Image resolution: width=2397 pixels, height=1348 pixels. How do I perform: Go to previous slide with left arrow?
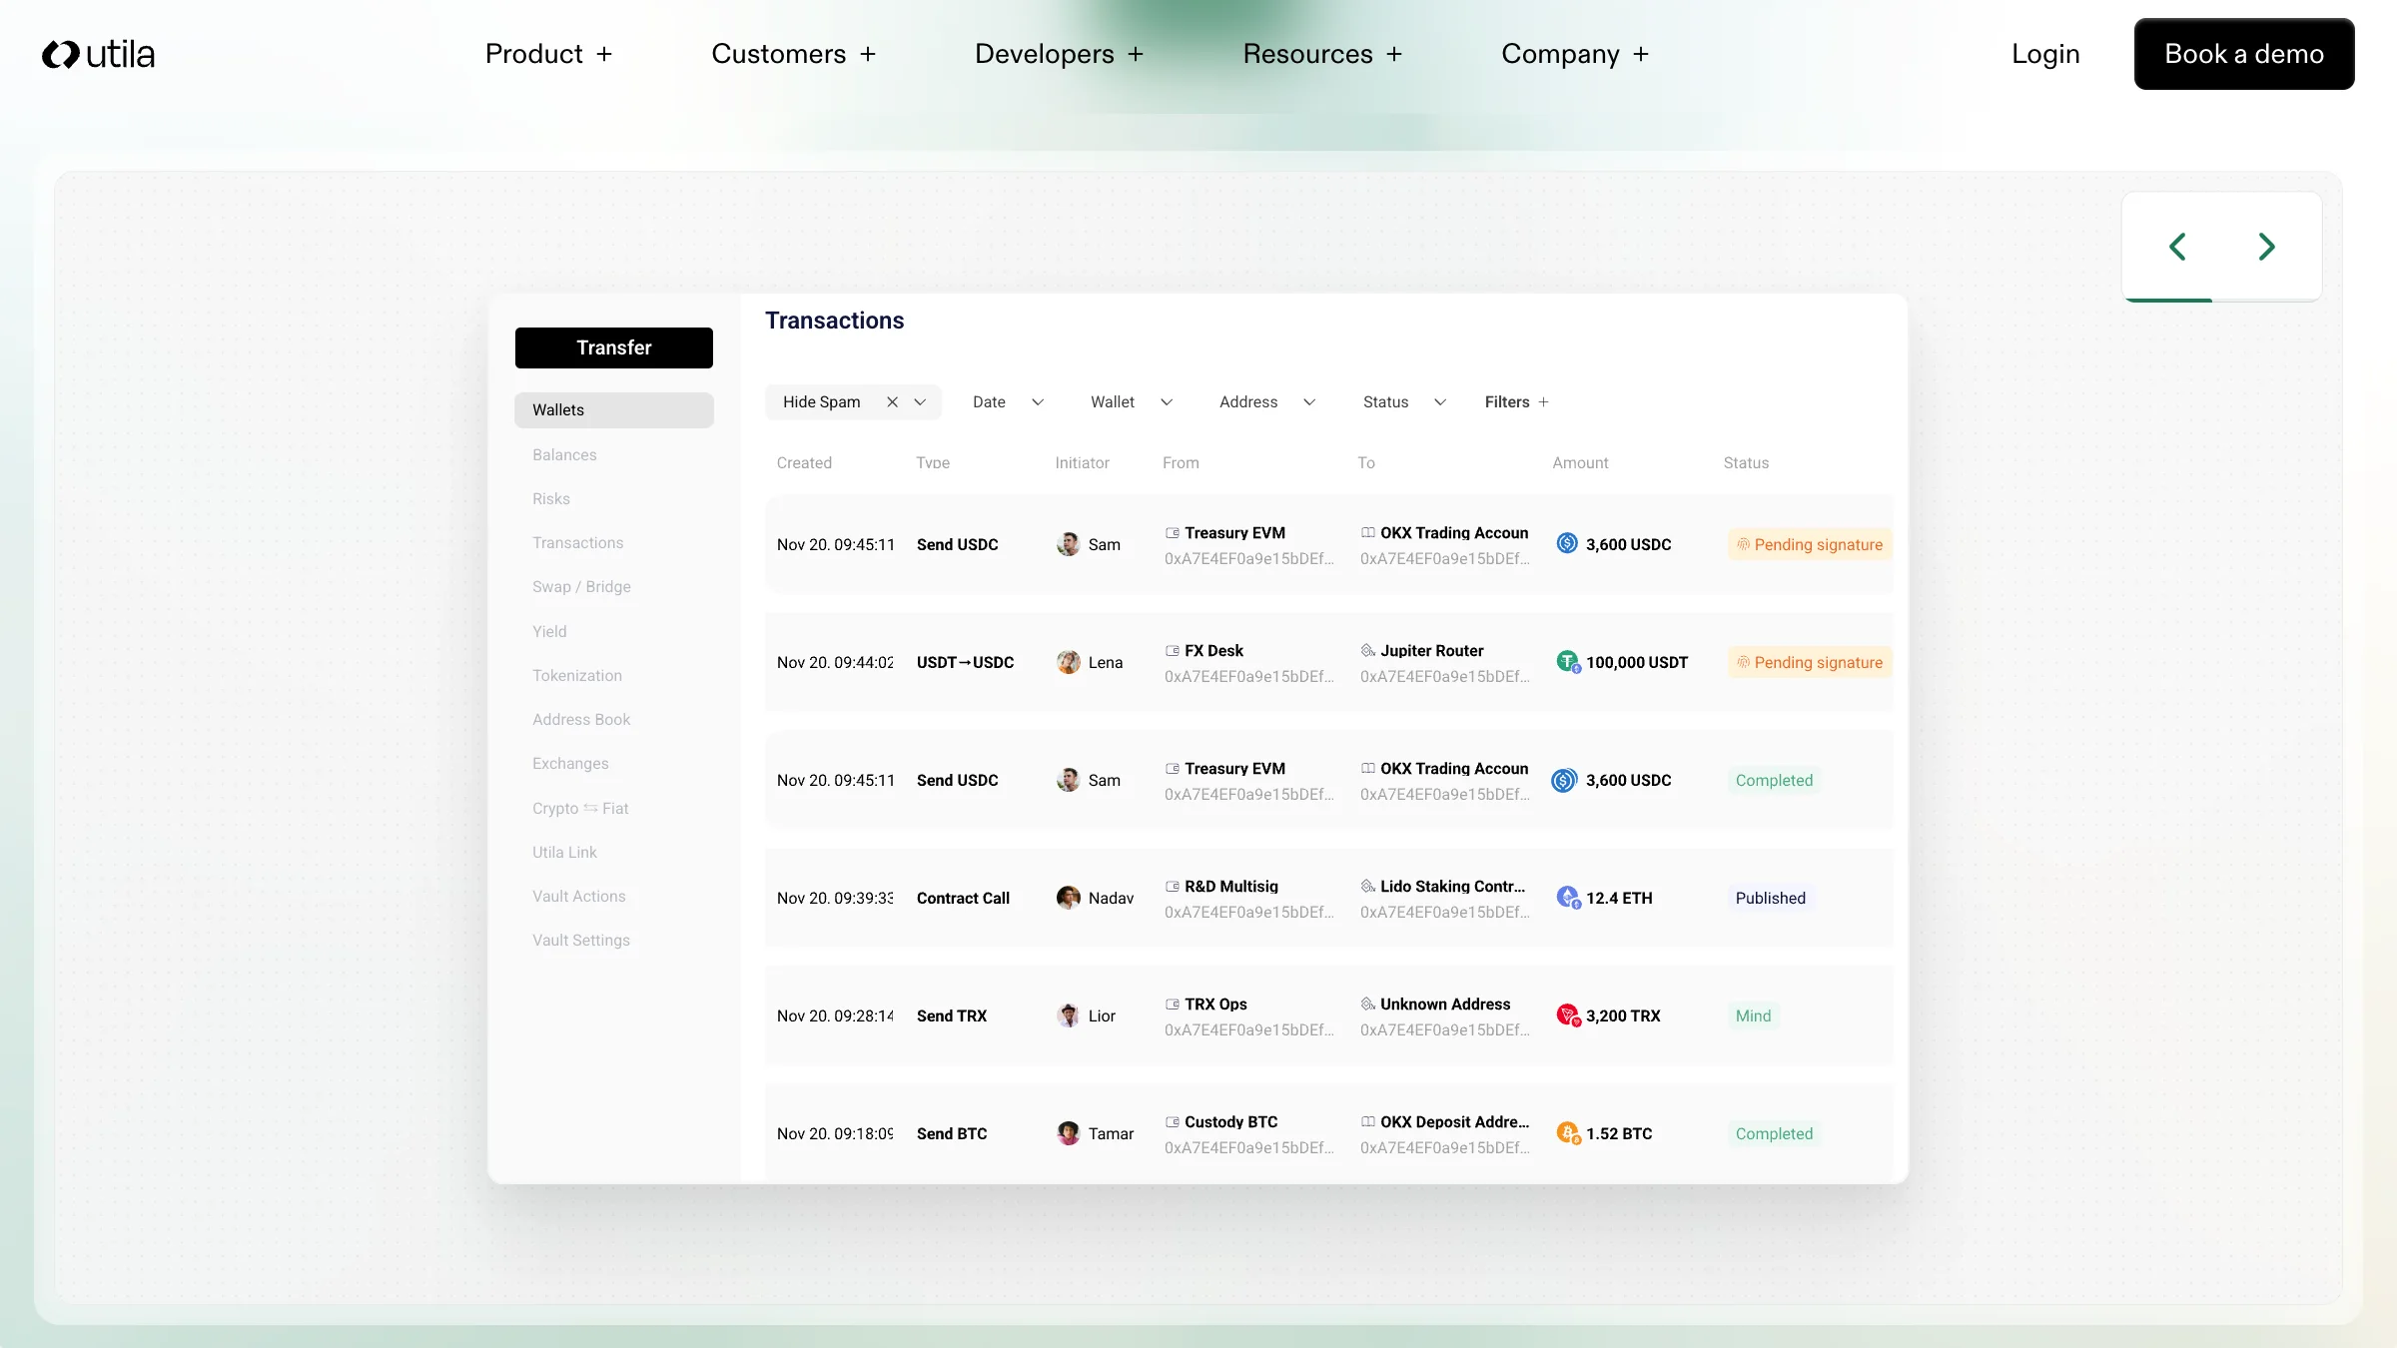pos(2177,247)
